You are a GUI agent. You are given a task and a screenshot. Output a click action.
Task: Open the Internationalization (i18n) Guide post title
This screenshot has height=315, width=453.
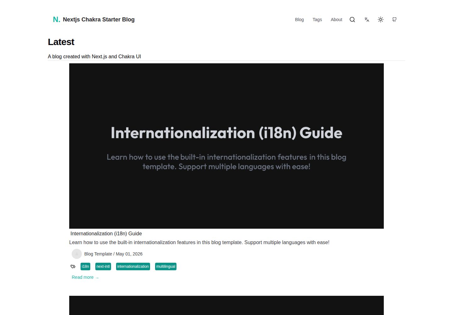click(x=106, y=233)
